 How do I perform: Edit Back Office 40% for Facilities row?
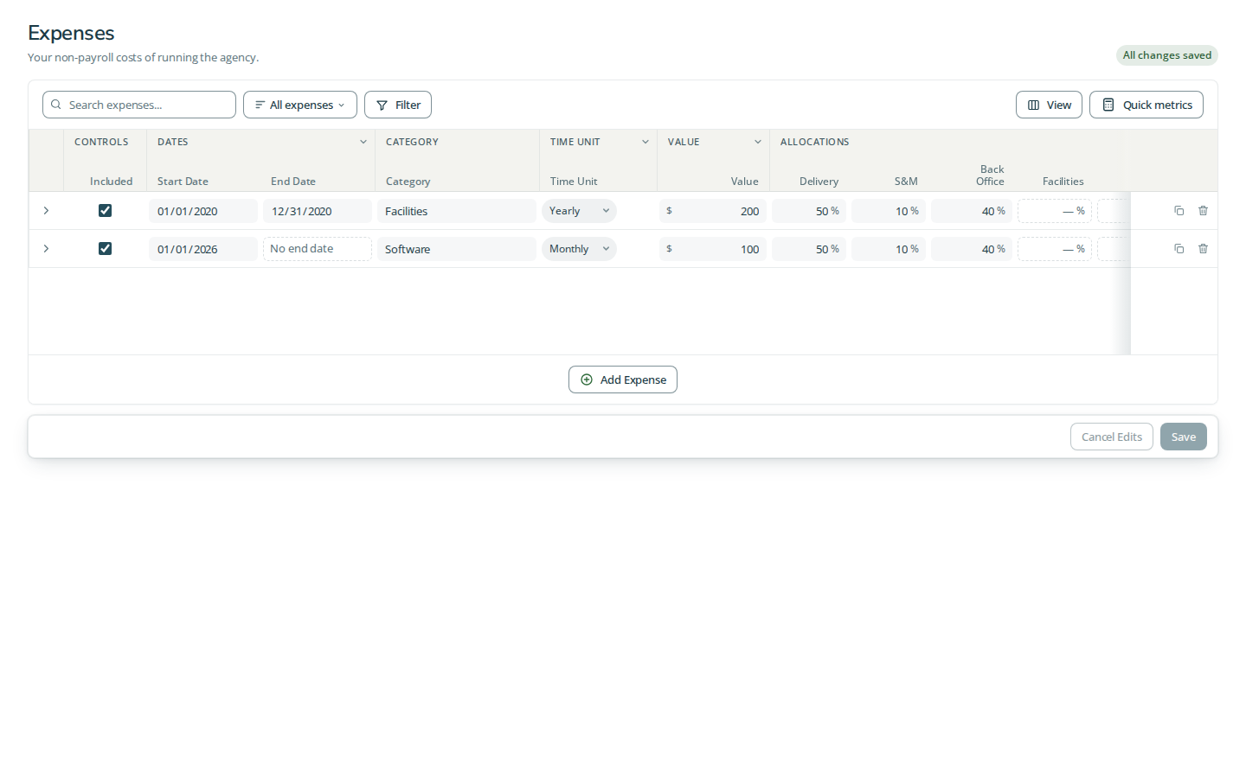pyautogui.click(x=972, y=211)
